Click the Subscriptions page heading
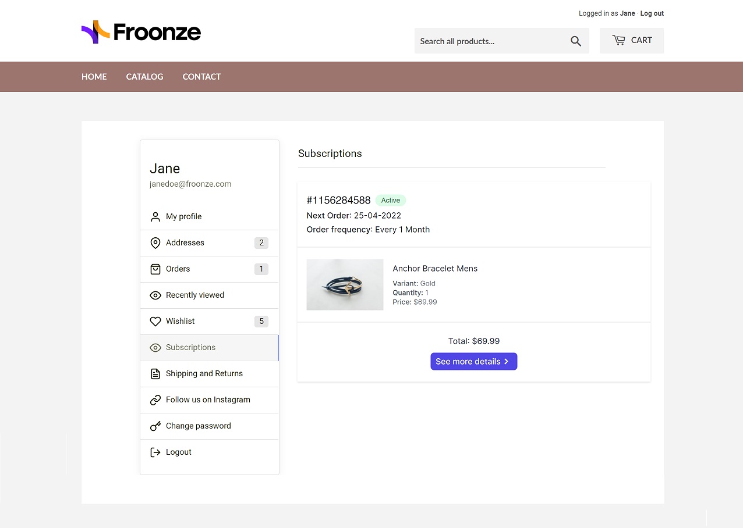Viewport: 743px width, 528px height. 330,154
